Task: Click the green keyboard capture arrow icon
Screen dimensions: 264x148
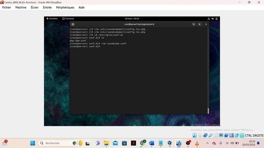Action: tap(242, 135)
